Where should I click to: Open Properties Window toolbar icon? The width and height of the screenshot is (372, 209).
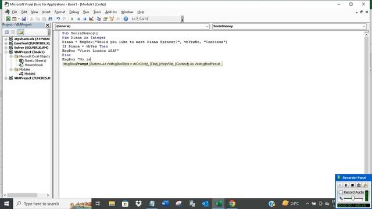(x=105, y=19)
